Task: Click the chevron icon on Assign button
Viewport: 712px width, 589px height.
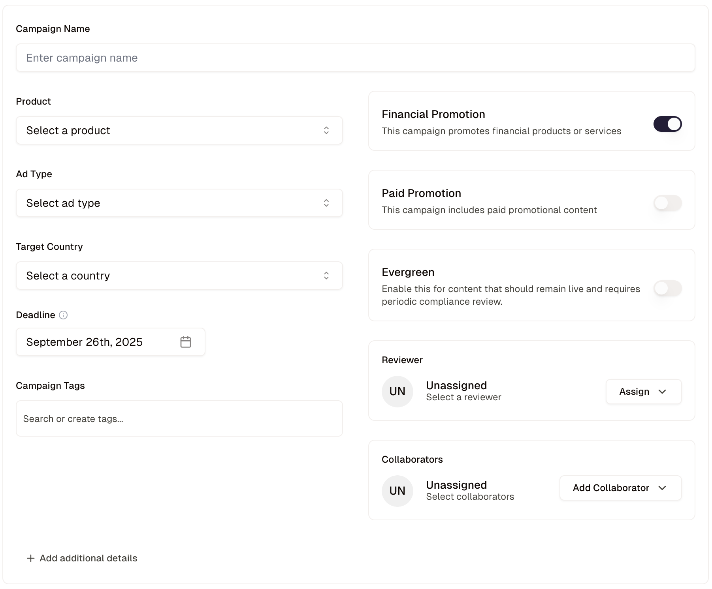Action: point(663,392)
